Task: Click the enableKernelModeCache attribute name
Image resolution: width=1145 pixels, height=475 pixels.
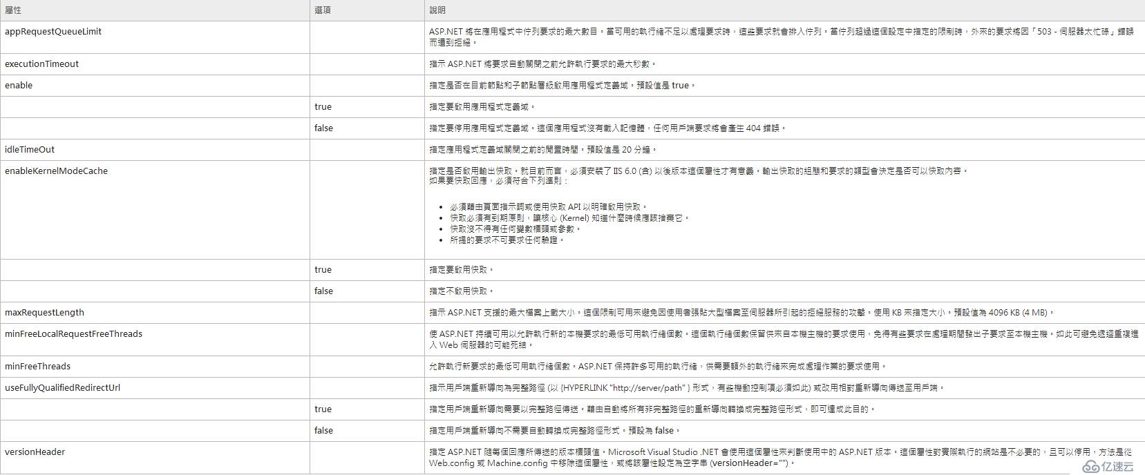Action: 57,171
